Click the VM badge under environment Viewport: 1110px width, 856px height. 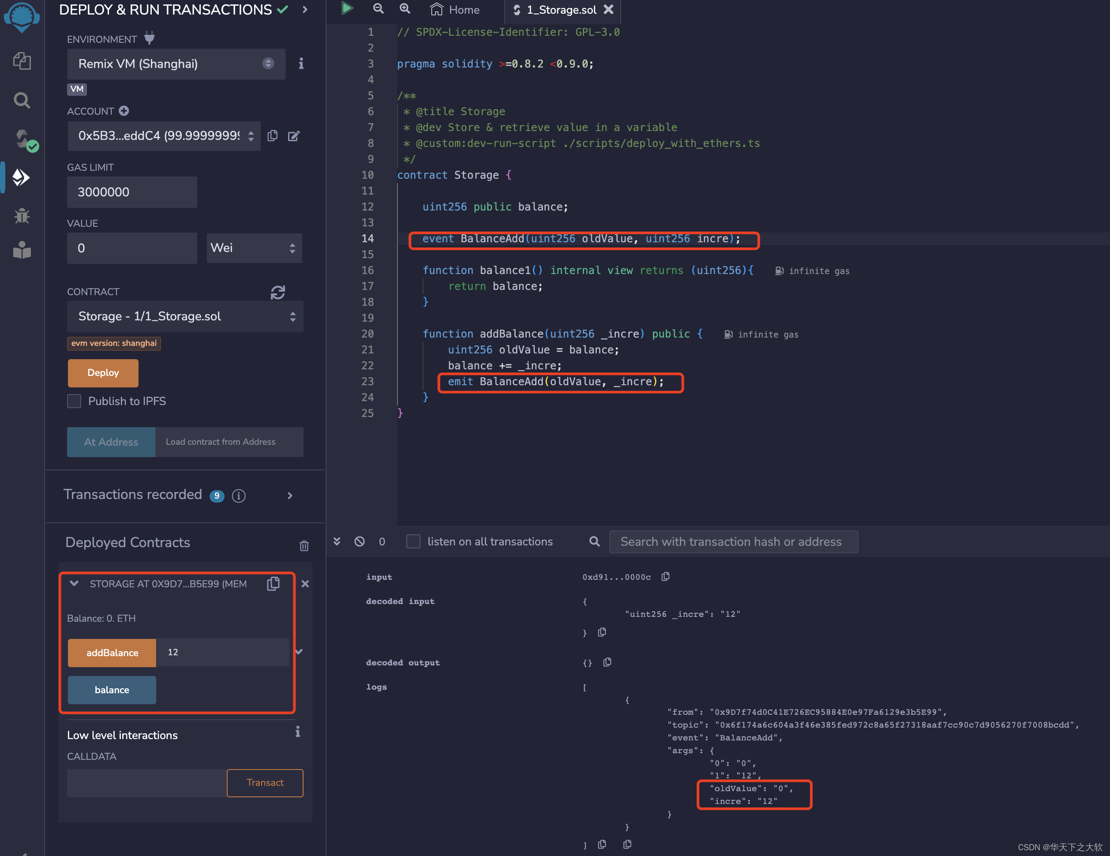[77, 89]
